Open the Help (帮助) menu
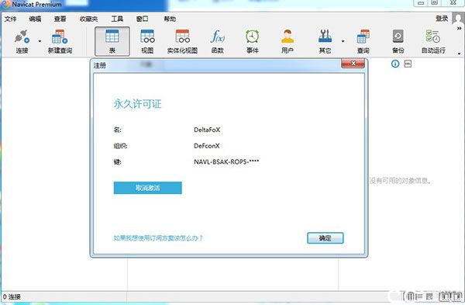 tap(170, 19)
